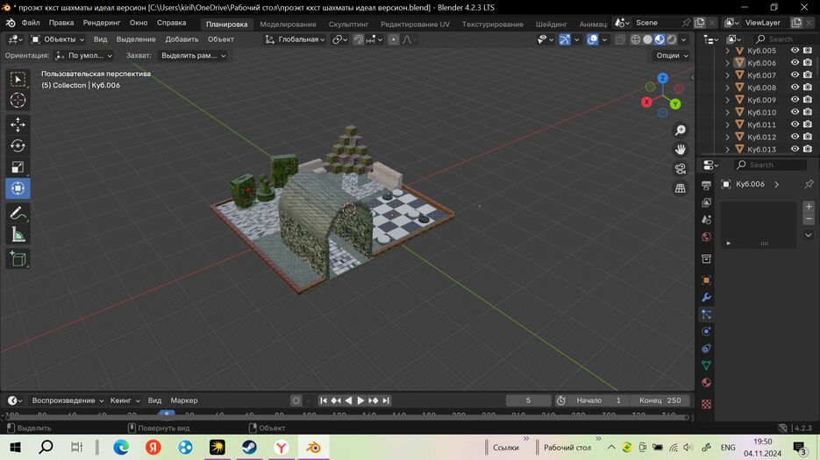Jump to the timeline end frame button
The width and height of the screenshot is (820, 460).
(386, 400)
